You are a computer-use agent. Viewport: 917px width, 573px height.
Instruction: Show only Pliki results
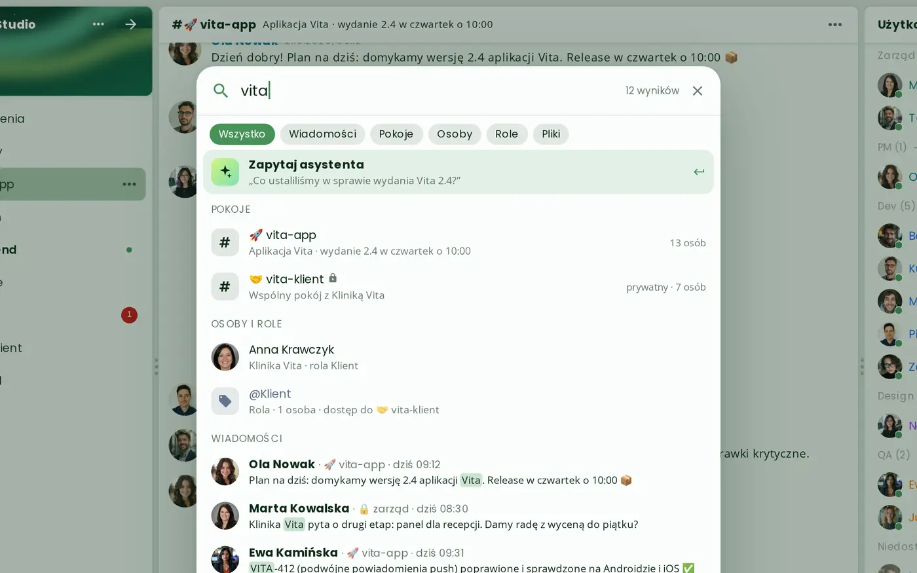coord(551,134)
